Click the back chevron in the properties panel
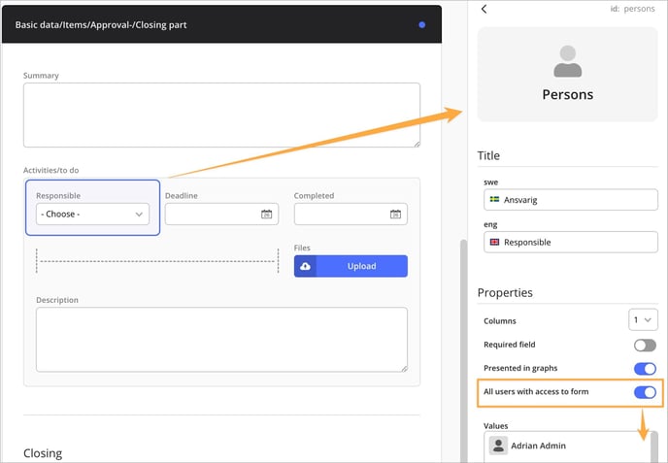668x463 pixels. 484,9
